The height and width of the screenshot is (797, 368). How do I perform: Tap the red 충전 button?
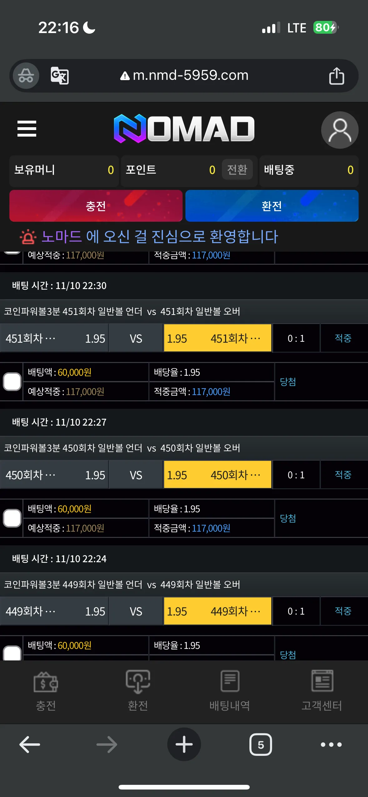[x=96, y=206]
